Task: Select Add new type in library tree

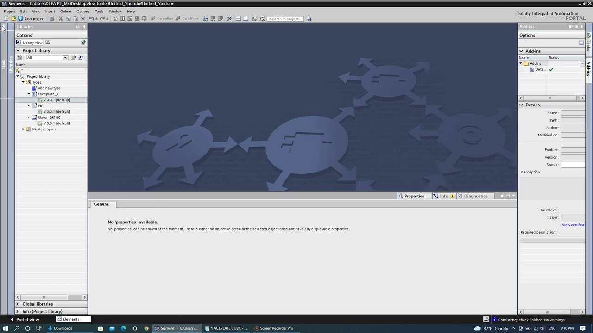Action: (x=49, y=88)
